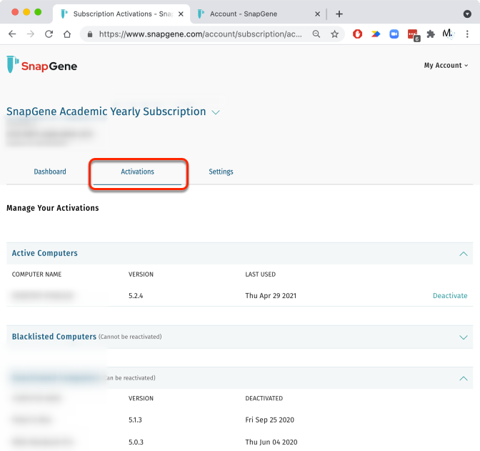Open the My Account dropdown
The image size is (480, 451).
446,65
